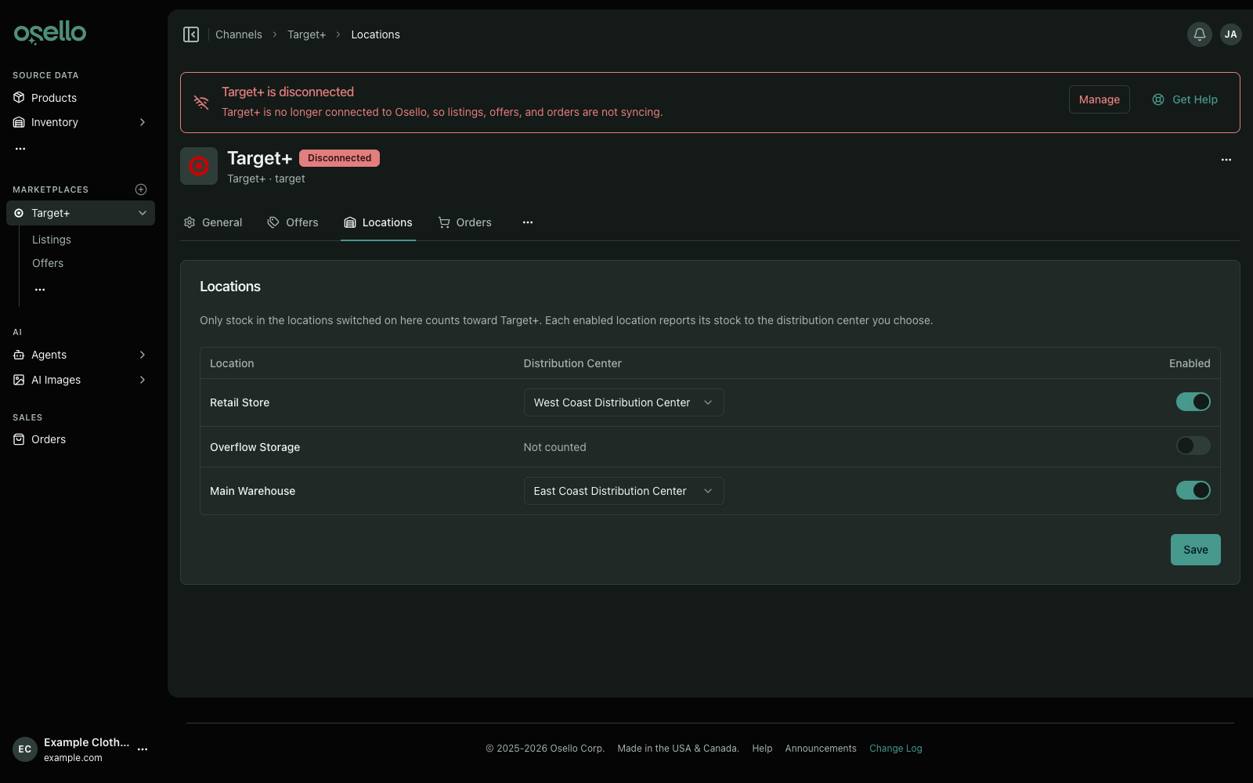Click the Disconnected status badge
1253x783 pixels.
[340, 158]
